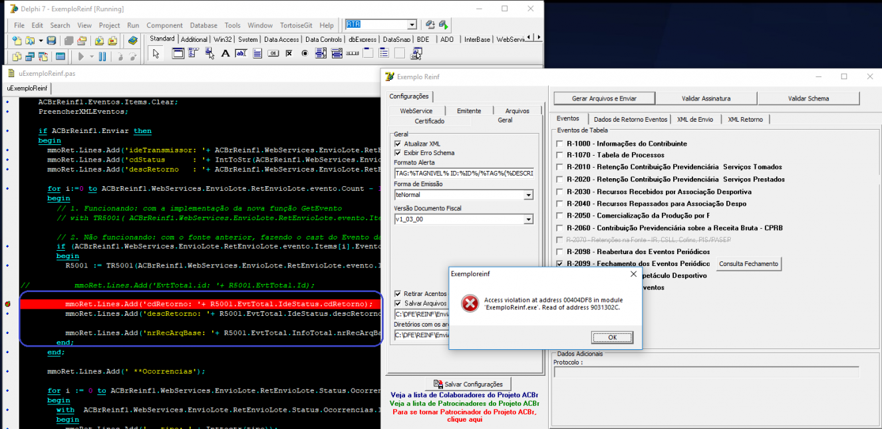This screenshot has height=429, width=882.
Task: Open the Project menu
Action: pyautogui.click(x=109, y=25)
